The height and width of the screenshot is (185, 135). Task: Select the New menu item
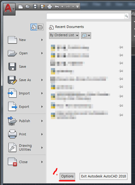25,40
